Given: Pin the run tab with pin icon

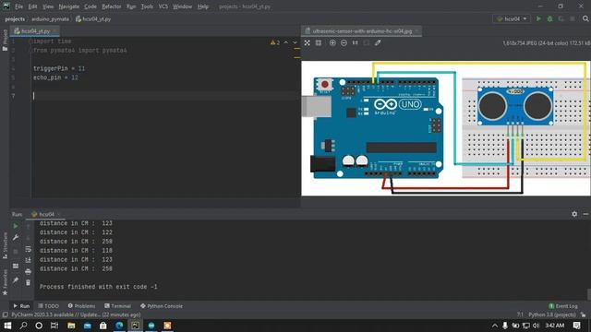Looking at the screenshot, I should pyautogui.click(x=16, y=280).
